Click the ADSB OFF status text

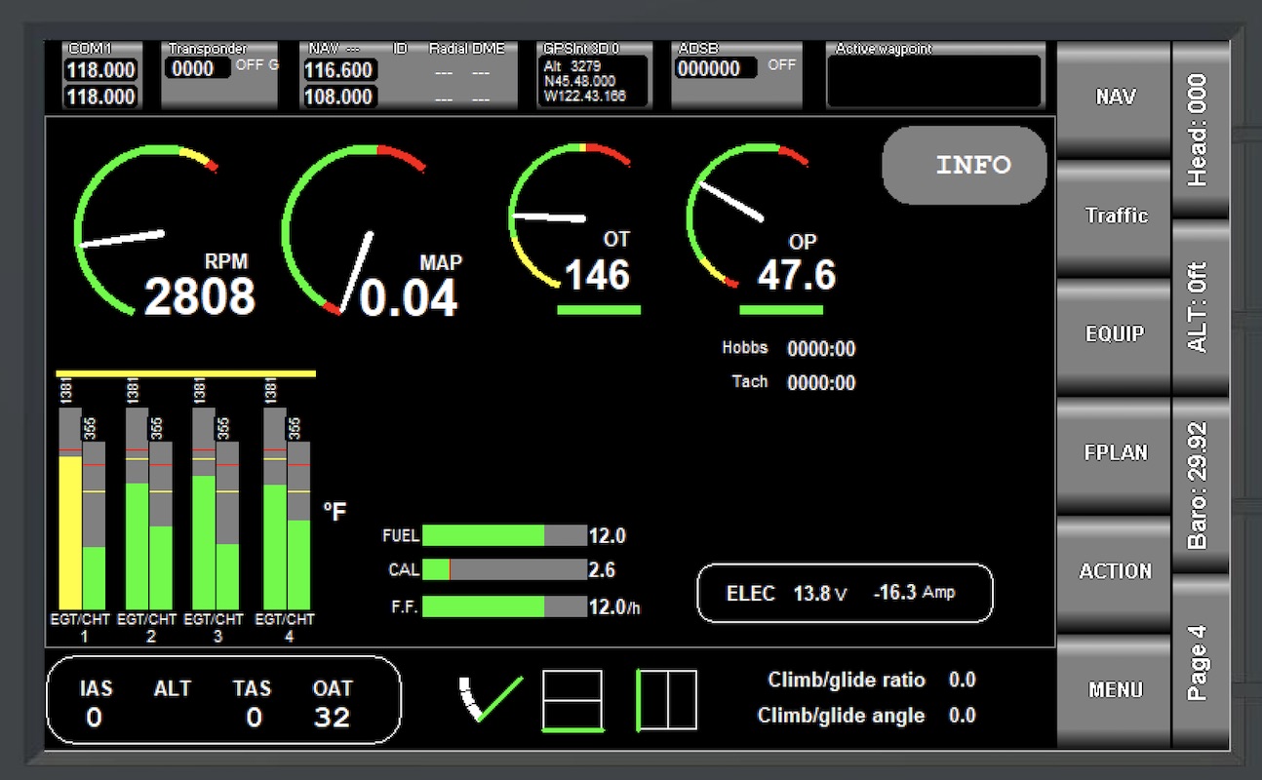781,65
